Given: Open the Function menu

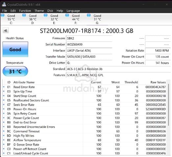Looking at the screenshot, I should click(x=25, y=11).
